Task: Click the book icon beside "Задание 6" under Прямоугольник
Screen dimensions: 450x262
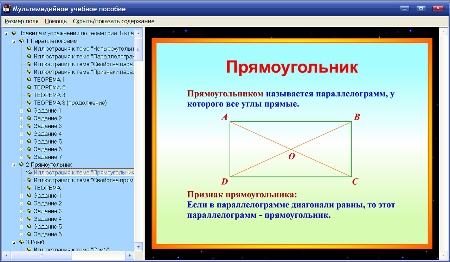Action: pos(29,234)
